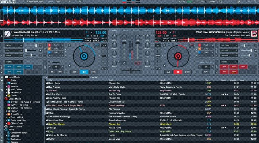
Task: Decrease right deck sample loop size
Action: pyautogui.click(x=200, y=67)
